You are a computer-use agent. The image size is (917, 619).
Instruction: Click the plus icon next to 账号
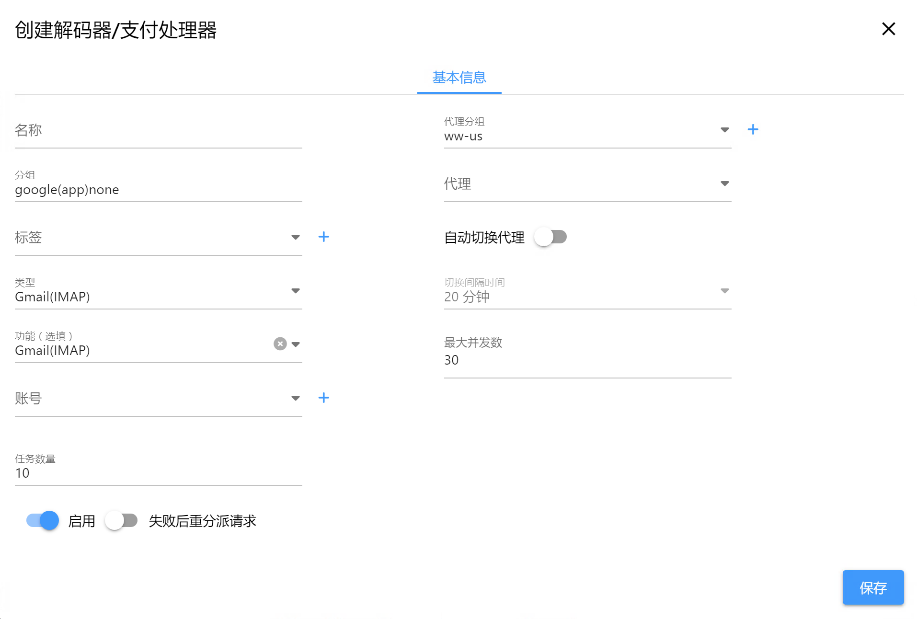[x=324, y=398]
